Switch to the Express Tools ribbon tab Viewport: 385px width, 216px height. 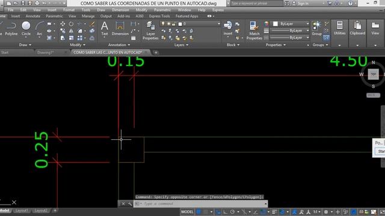(x=159, y=16)
